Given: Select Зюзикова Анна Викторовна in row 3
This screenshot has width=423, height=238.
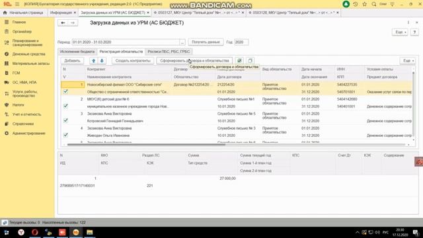Looking at the screenshot, I should [x=109, y=114].
